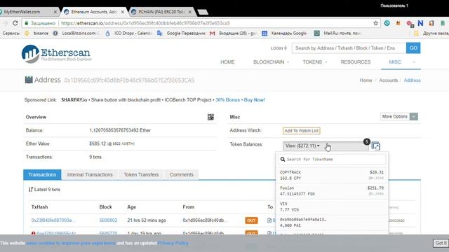Click the teal circular extension icon

point(387,23)
